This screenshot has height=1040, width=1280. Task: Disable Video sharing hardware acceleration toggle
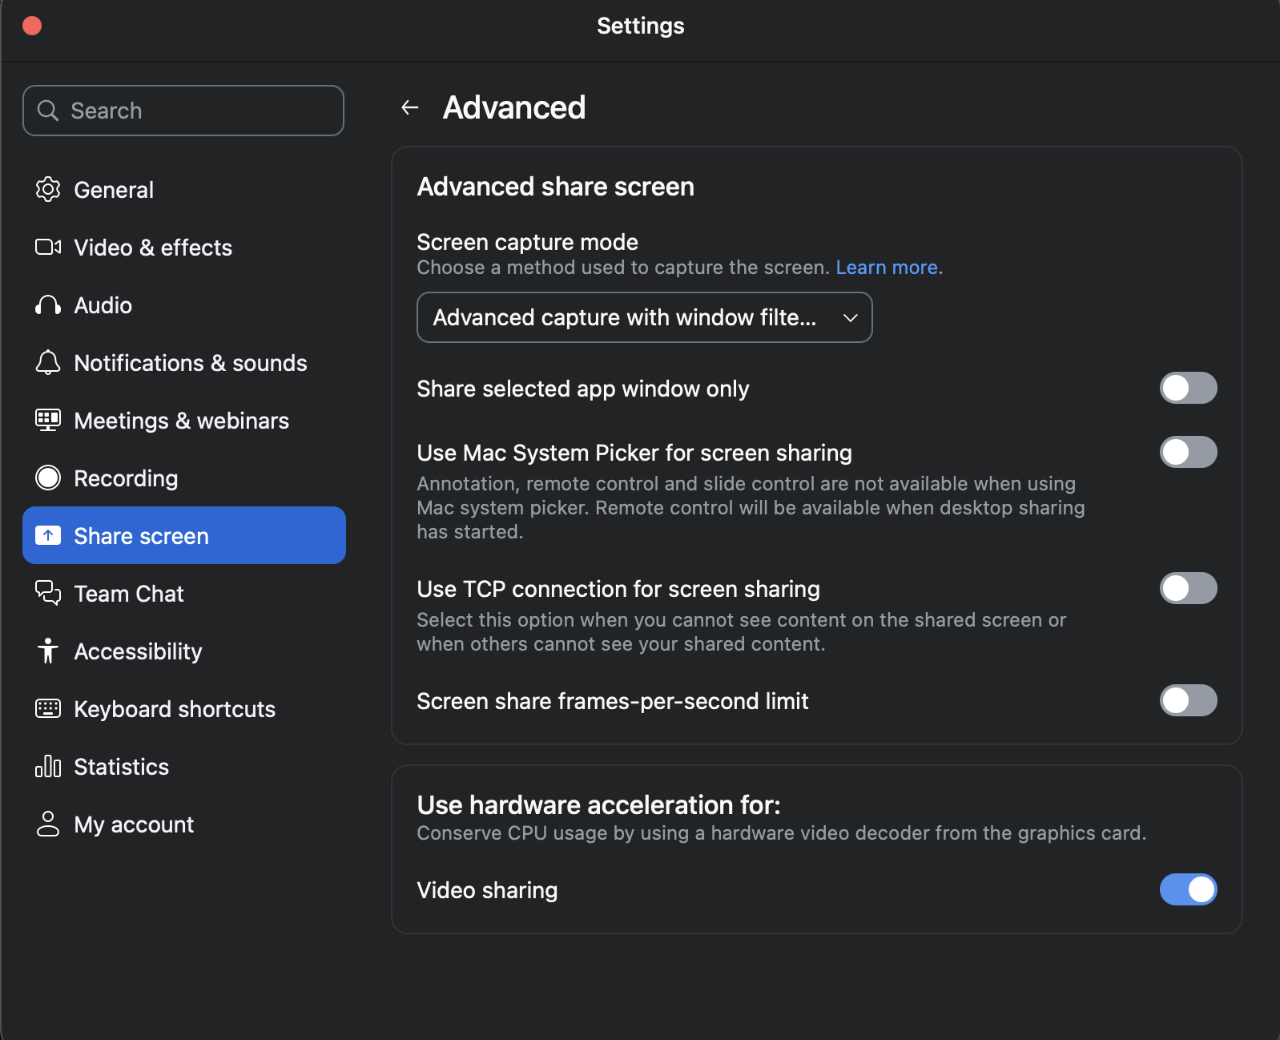pos(1188,889)
